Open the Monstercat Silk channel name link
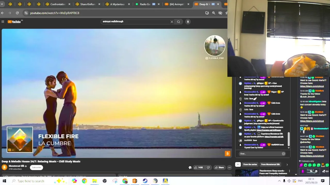This screenshot has width=330, height=185. pyautogui.click(x=16, y=166)
